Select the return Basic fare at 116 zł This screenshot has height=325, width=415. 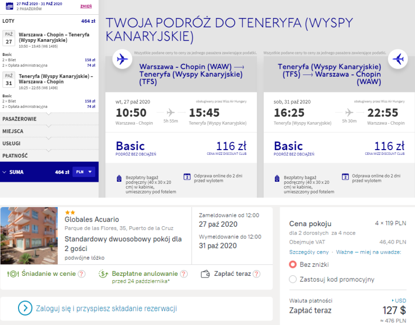[339, 147]
